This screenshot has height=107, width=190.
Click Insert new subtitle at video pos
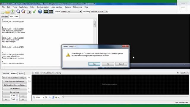coord(15,78)
